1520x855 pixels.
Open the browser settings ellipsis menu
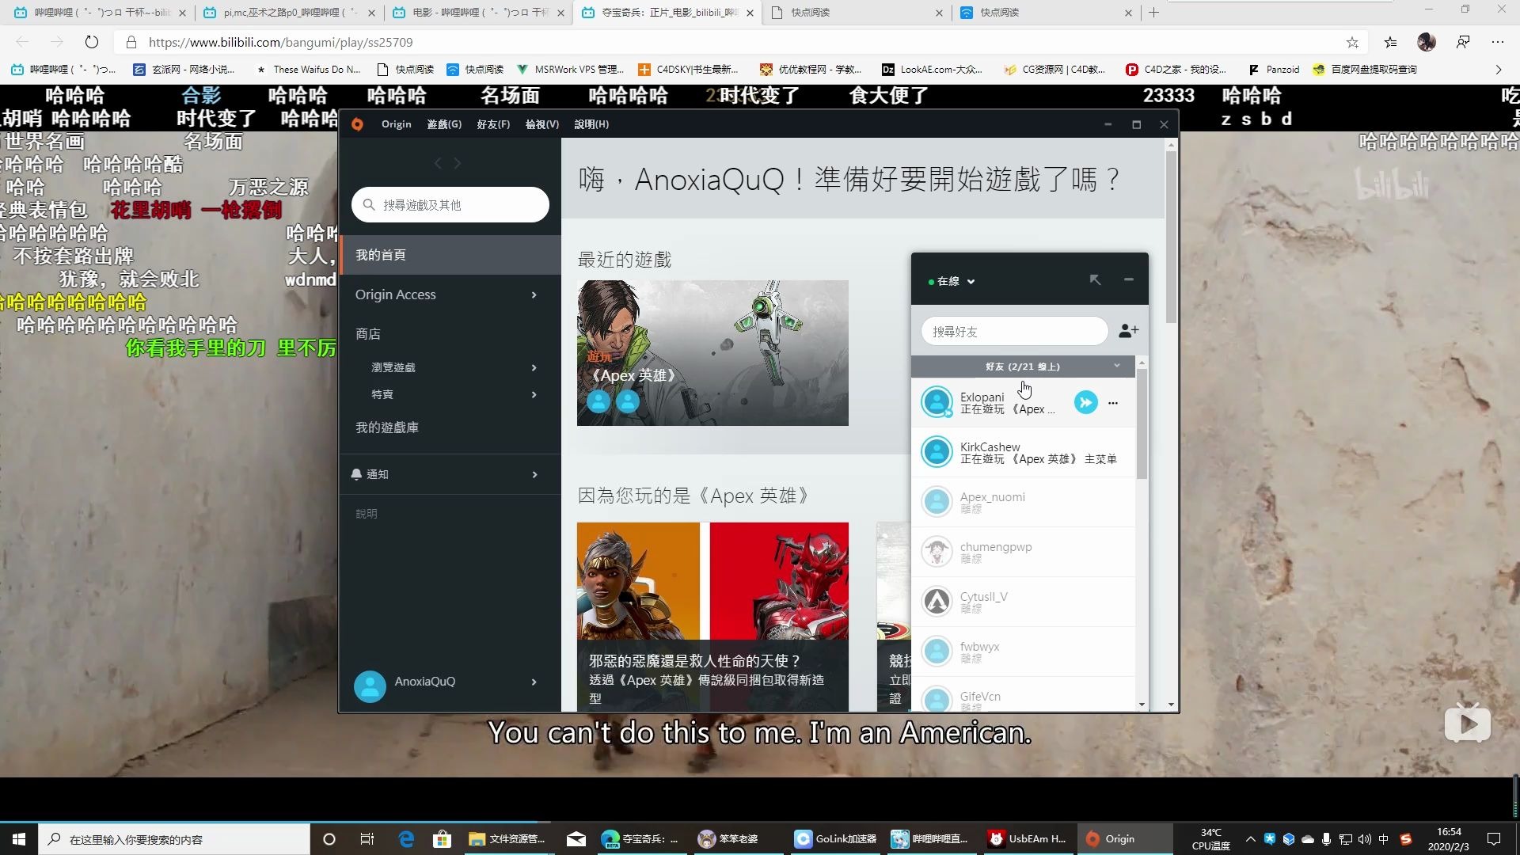click(x=1497, y=42)
